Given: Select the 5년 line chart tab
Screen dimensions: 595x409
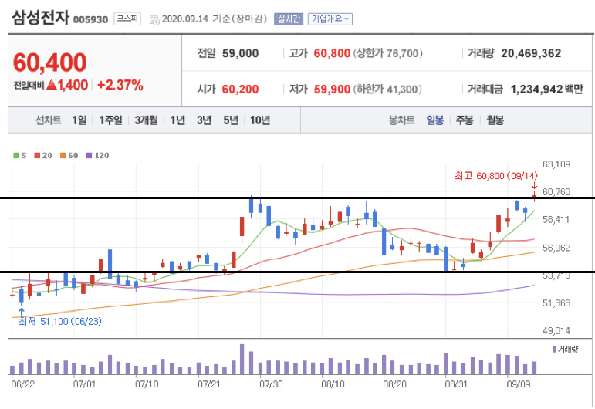Looking at the screenshot, I should coord(231,120).
